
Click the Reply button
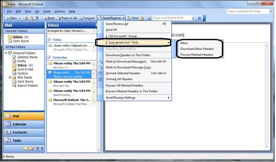[x=49, y=18]
